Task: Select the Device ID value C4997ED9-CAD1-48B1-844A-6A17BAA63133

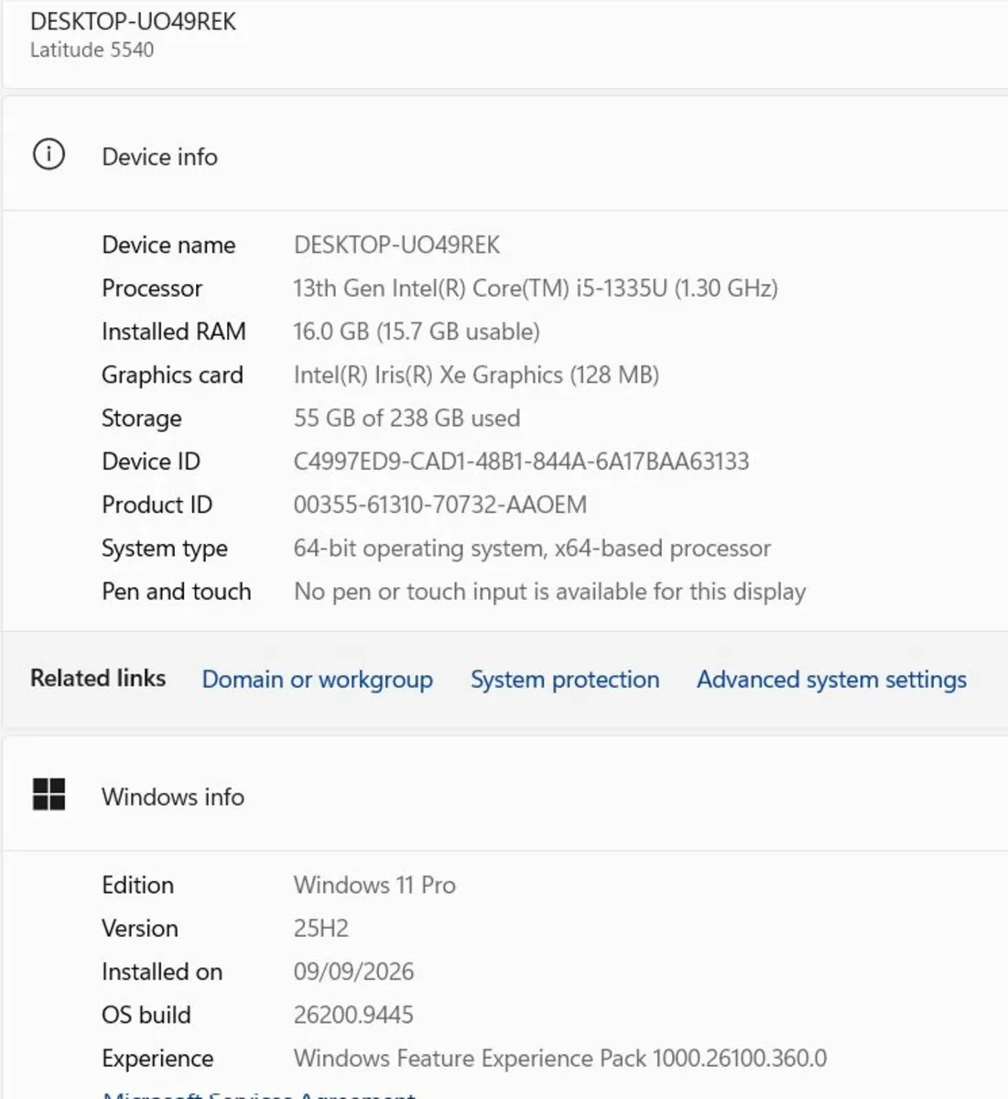Action: pyautogui.click(x=521, y=462)
